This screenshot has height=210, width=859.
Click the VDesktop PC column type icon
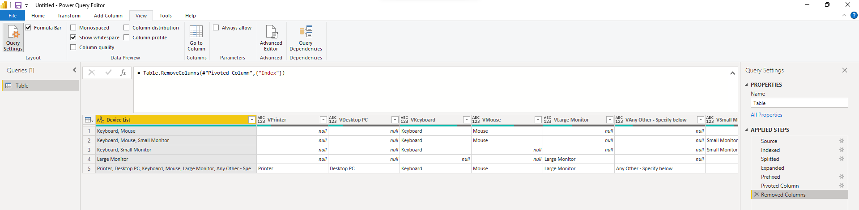(333, 120)
